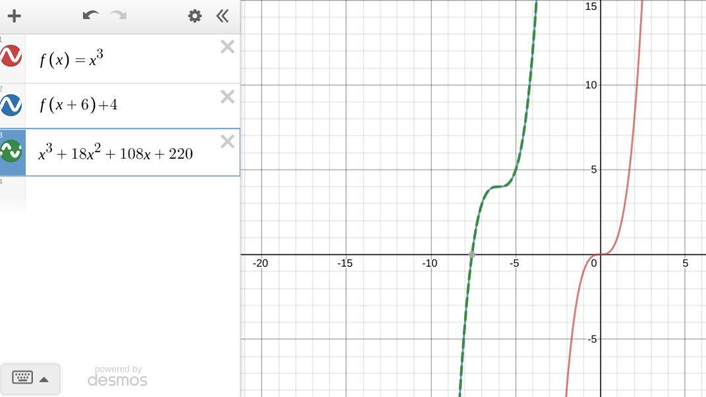Collapse the expression list panel
Image resolution: width=706 pixels, height=397 pixels.
(222, 16)
